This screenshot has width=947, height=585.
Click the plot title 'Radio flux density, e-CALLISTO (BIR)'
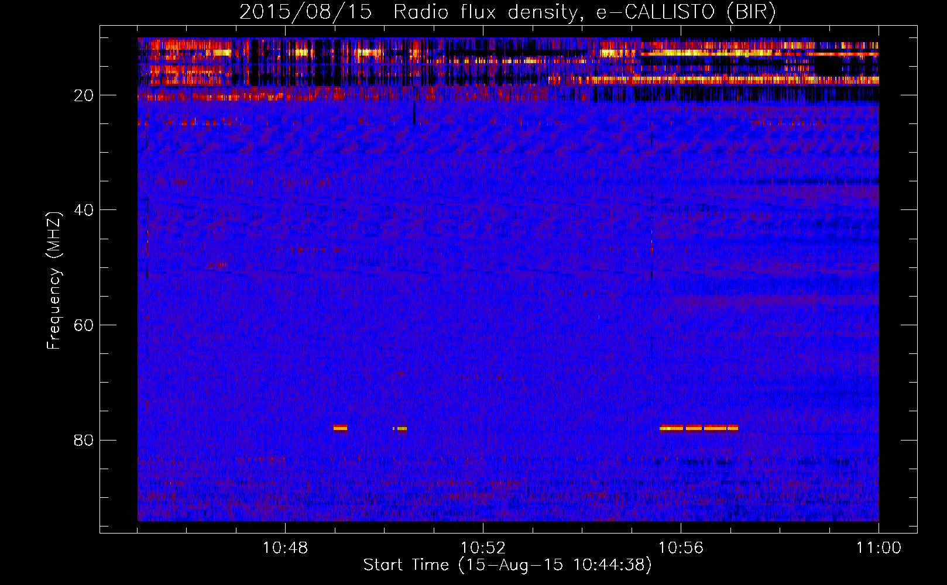click(x=584, y=12)
